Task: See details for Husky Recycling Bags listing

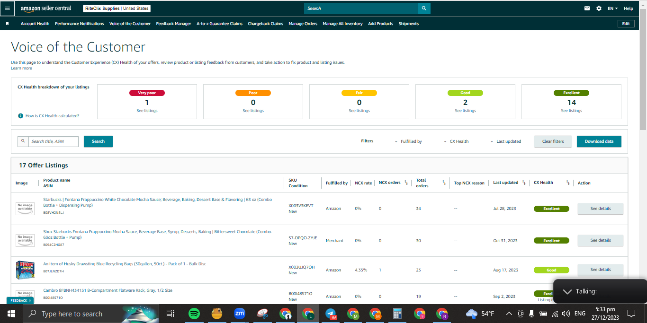Action: (600, 270)
